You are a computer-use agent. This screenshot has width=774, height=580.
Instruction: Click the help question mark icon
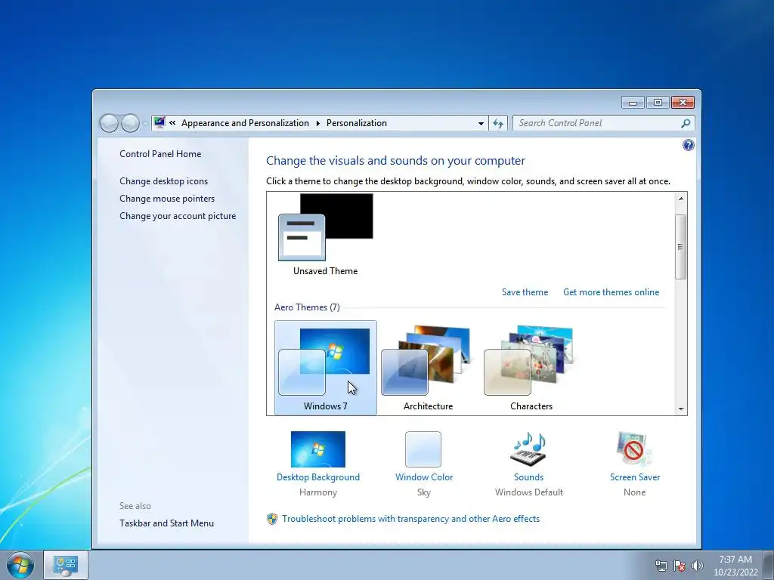688,145
